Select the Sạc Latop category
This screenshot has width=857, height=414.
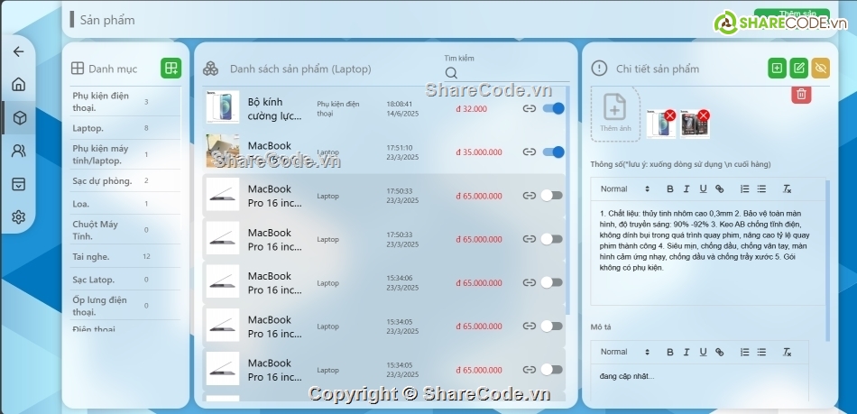click(x=125, y=280)
